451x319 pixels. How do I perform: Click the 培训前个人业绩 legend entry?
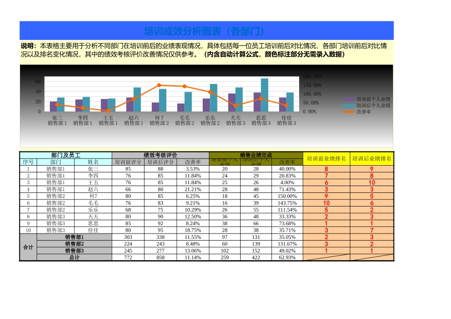(x=366, y=99)
